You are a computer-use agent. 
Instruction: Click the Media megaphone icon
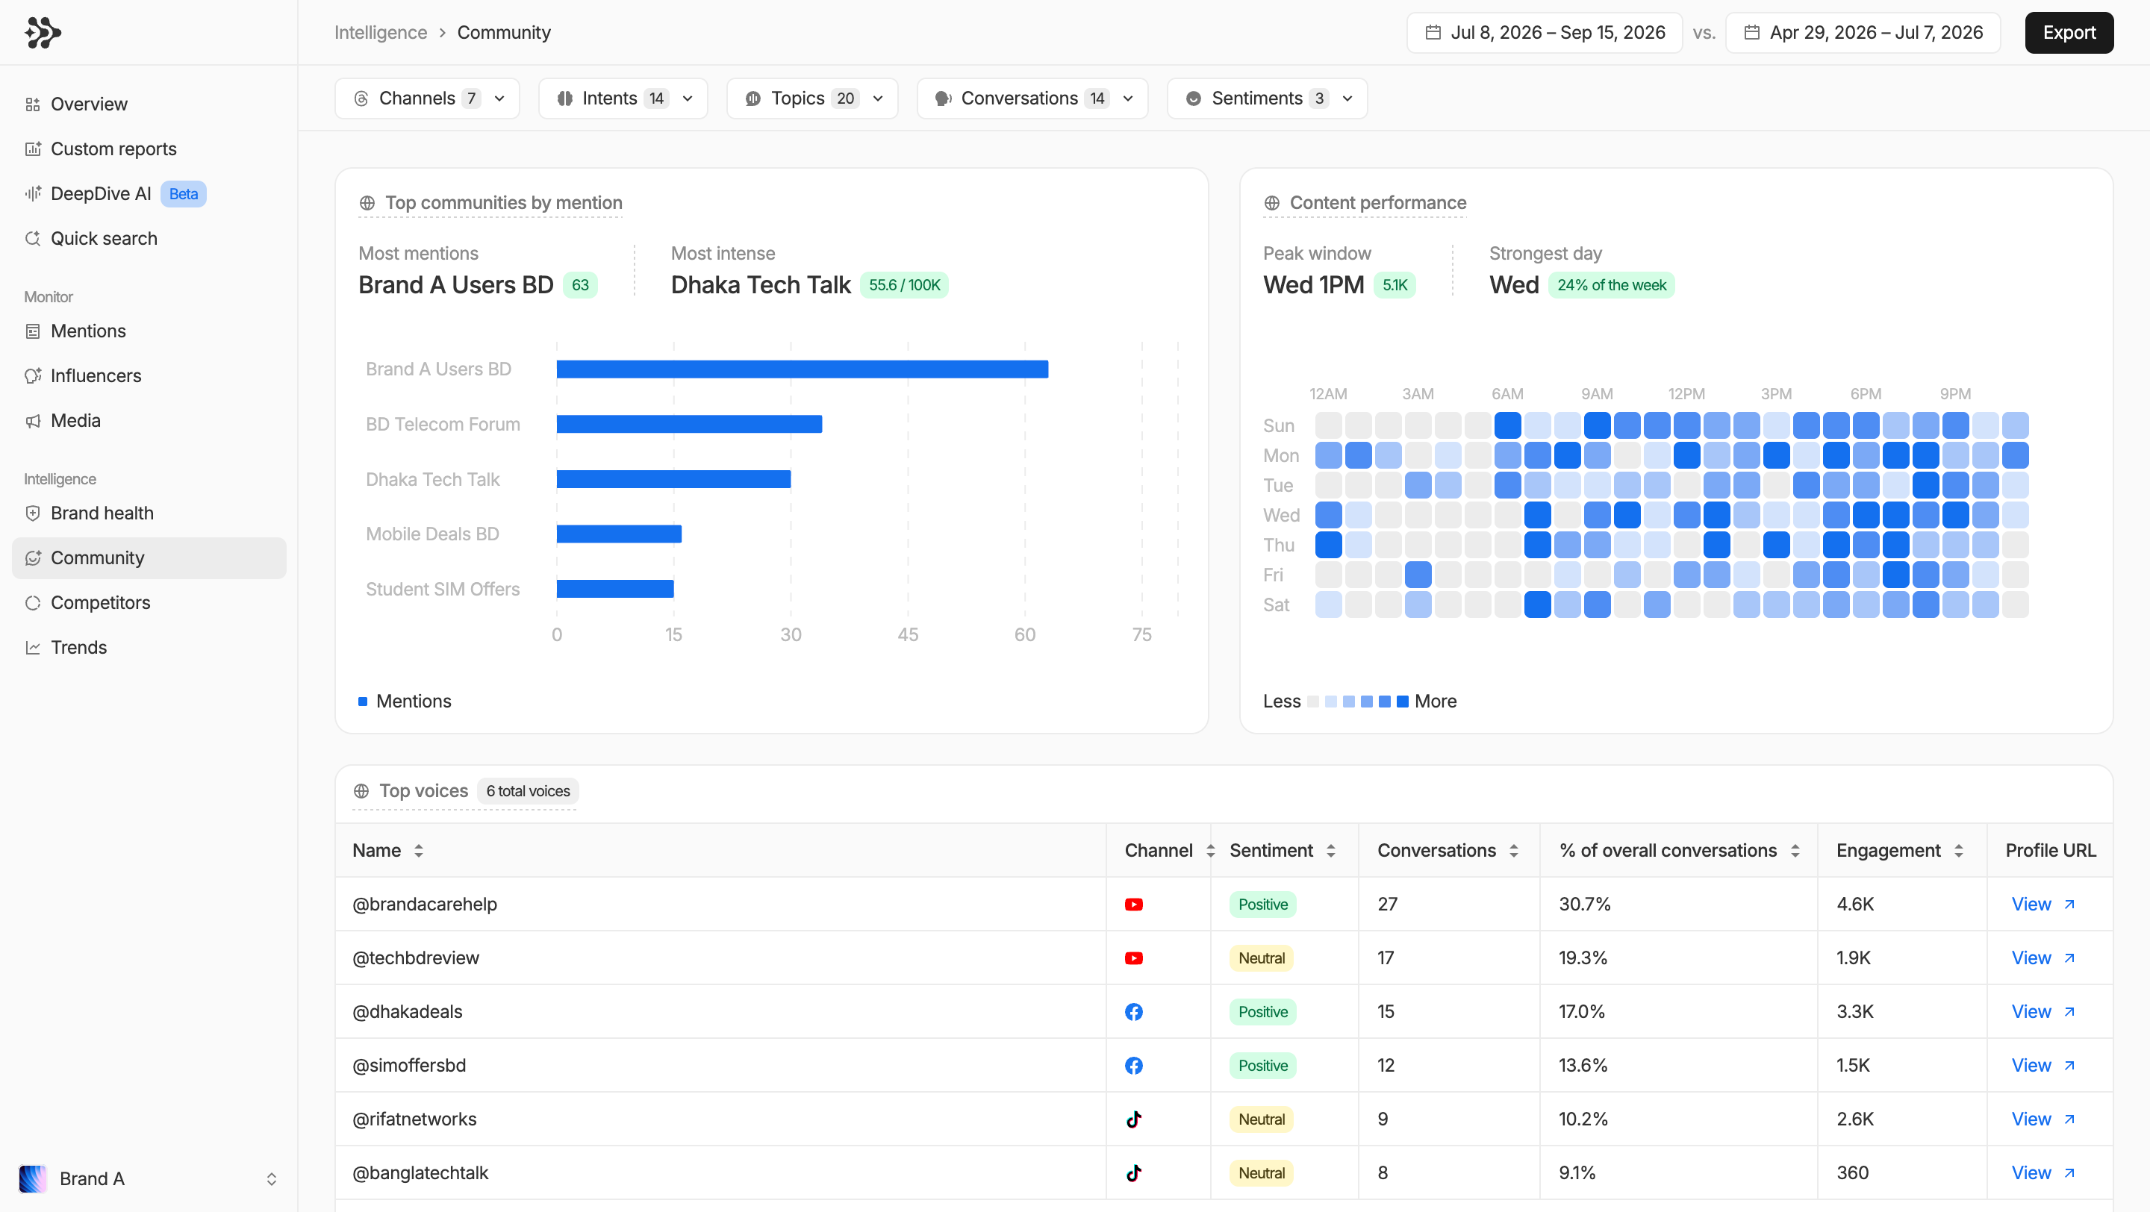(x=33, y=421)
